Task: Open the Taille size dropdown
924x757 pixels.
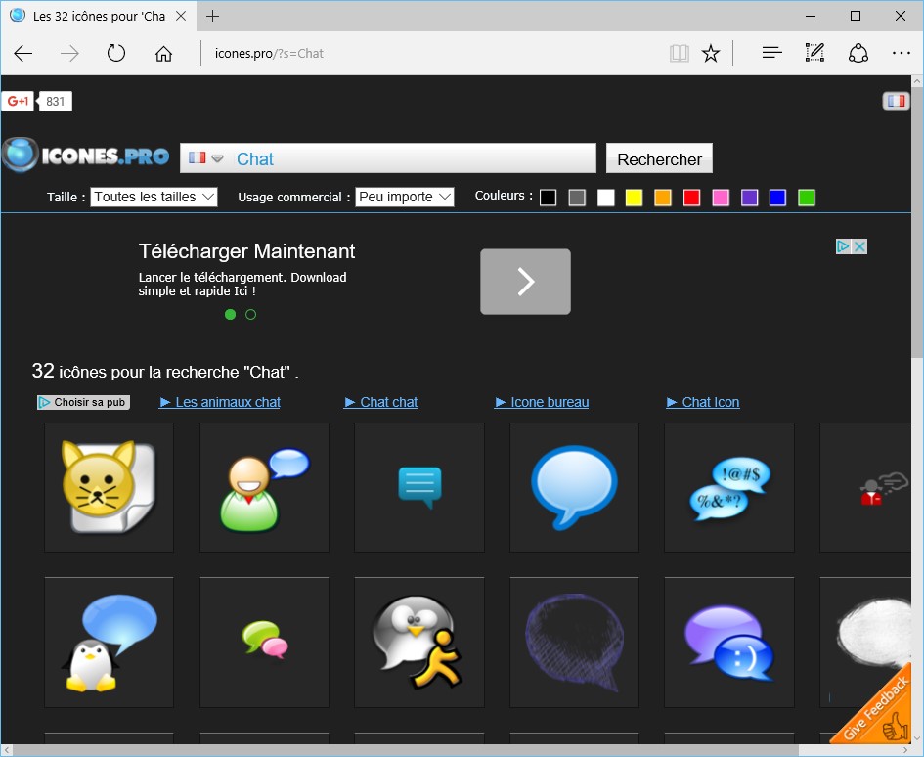Action: [x=154, y=198]
